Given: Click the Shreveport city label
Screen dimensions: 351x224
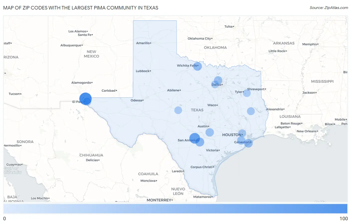Looking at the screenshot, I should pos(256,89).
